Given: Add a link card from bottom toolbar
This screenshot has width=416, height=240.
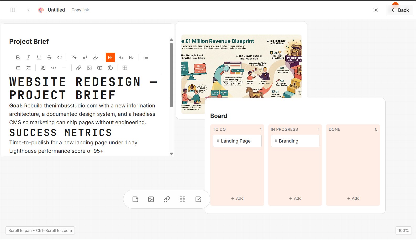Looking at the screenshot, I should 167,199.
